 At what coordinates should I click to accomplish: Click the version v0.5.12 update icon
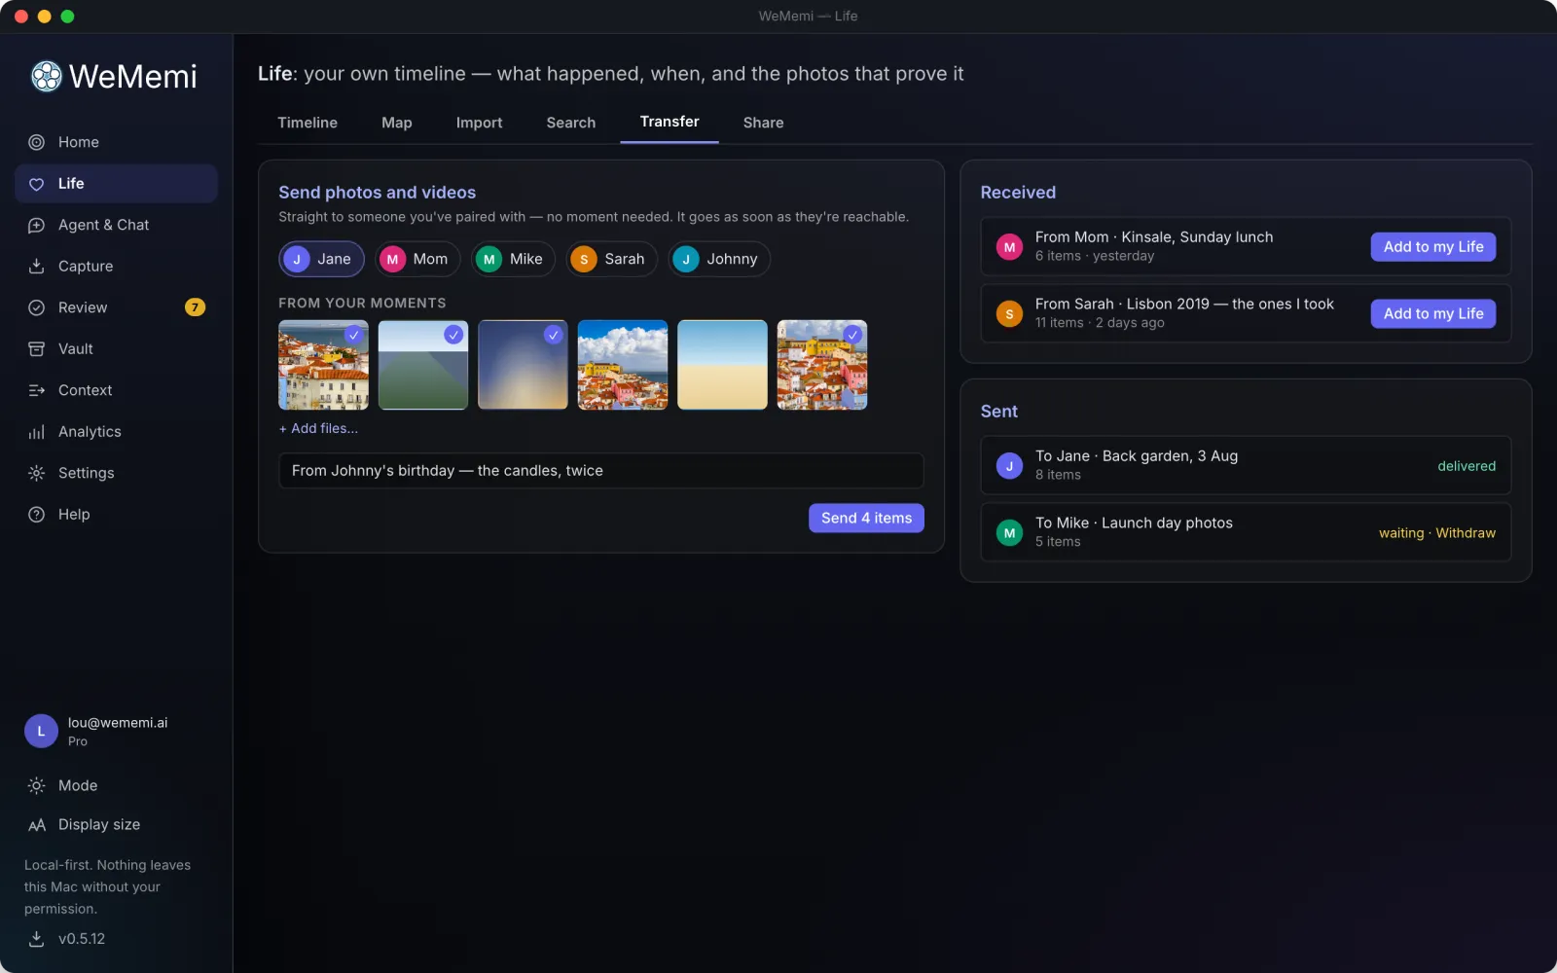pos(36,939)
